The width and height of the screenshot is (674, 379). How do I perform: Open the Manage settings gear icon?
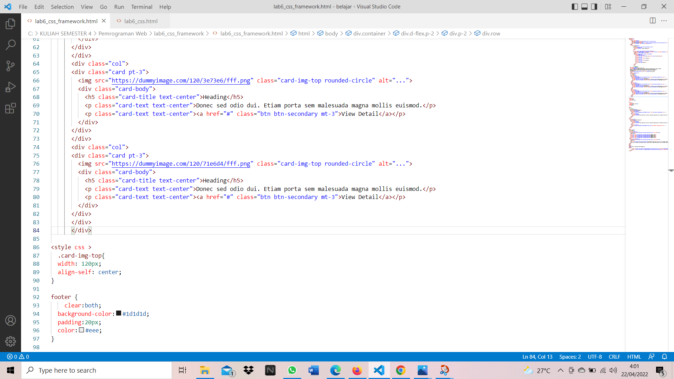coord(11,341)
